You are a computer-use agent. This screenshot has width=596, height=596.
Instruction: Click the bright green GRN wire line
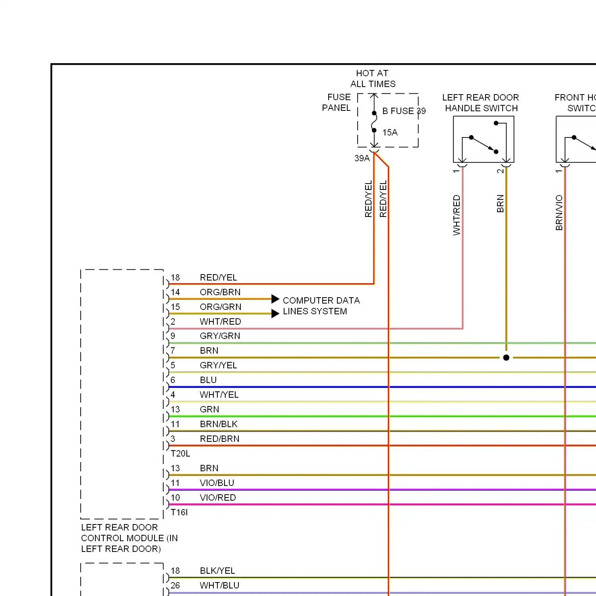(382, 416)
